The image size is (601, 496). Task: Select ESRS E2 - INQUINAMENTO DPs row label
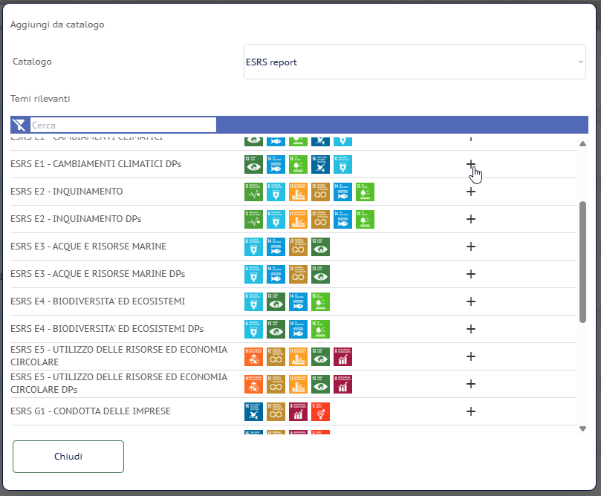(76, 219)
